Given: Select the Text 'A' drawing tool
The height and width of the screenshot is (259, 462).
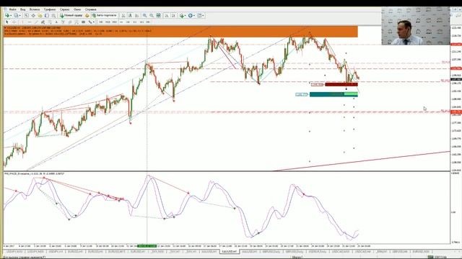Looking at the screenshot, I should pos(56,22).
